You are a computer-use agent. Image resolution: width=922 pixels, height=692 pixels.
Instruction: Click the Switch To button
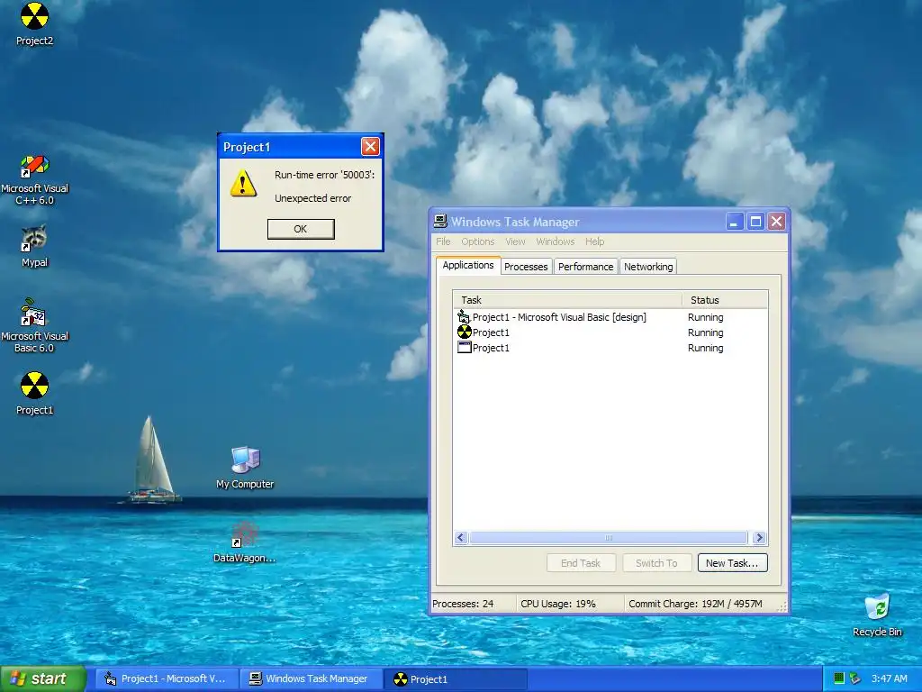tap(656, 563)
